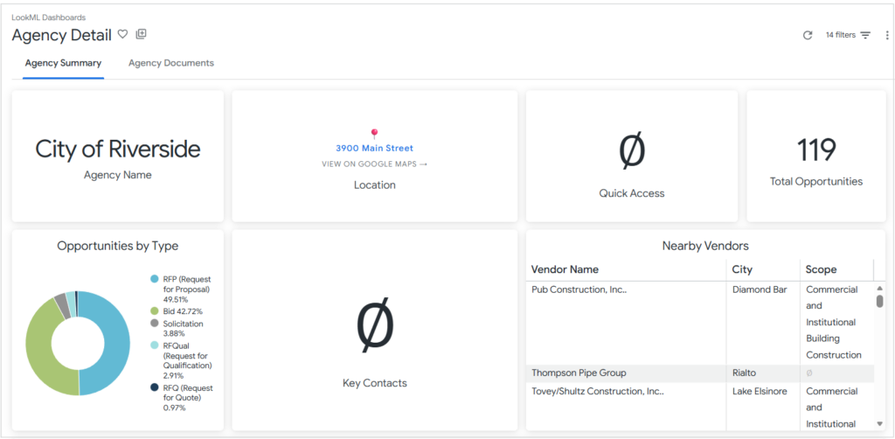This screenshot has height=439, width=895.
Task: Switch to the Agency Documents tab
Action: (171, 63)
